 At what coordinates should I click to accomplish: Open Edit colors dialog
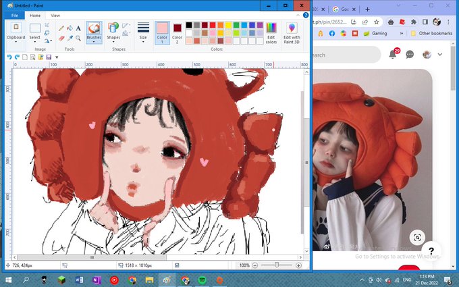(271, 33)
